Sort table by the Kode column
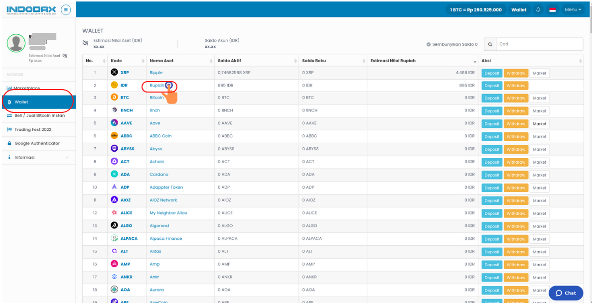This screenshot has width=593, height=304. pyautogui.click(x=127, y=61)
